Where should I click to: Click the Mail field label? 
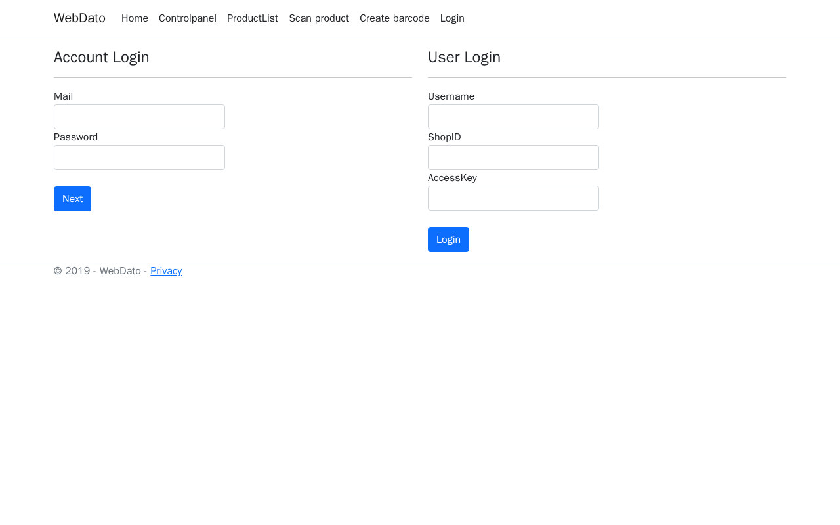(63, 96)
